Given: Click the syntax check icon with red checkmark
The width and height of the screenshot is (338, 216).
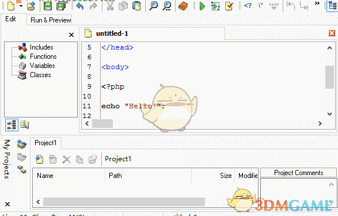Looking at the screenshot, I should click(229, 6).
